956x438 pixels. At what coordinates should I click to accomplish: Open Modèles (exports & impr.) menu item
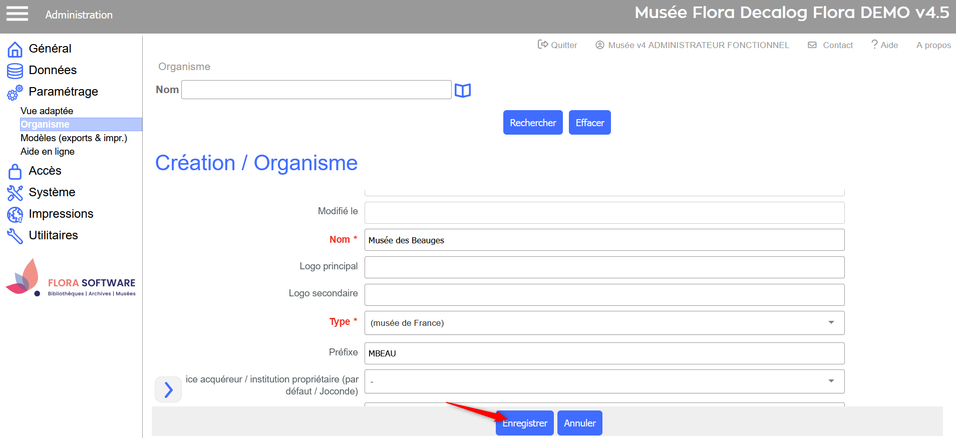click(x=74, y=138)
